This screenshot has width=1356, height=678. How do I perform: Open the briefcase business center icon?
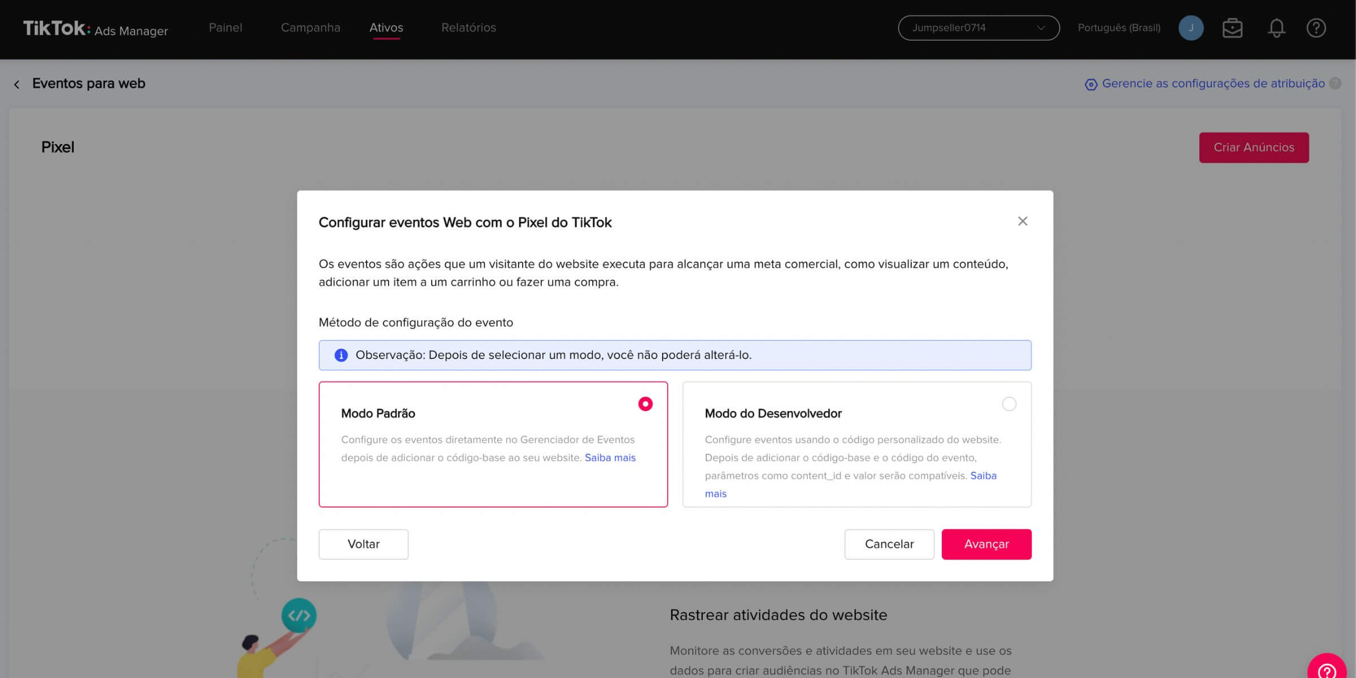pyautogui.click(x=1232, y=28)
